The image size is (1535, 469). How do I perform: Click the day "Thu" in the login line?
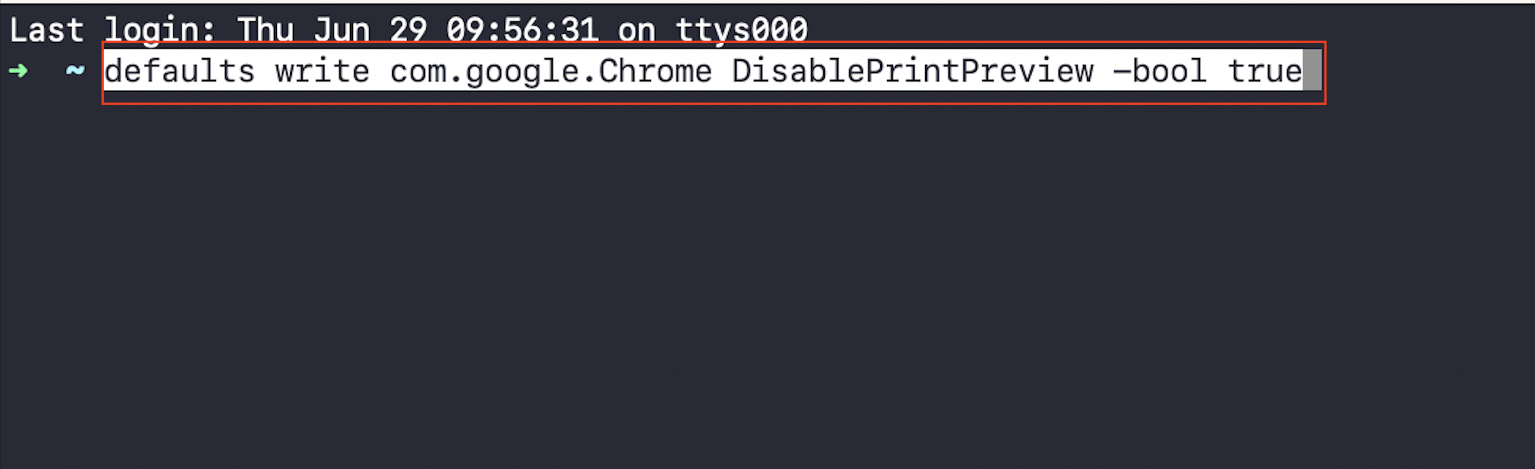265,30
